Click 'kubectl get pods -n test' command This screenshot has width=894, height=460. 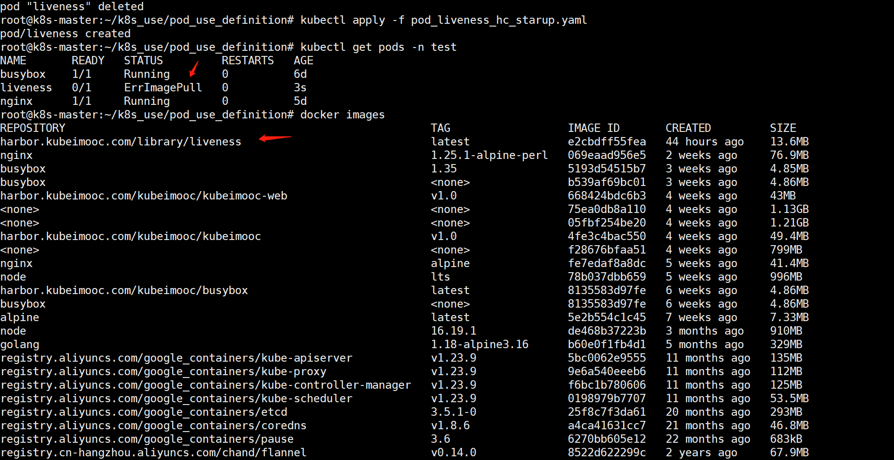coord(378,47)
